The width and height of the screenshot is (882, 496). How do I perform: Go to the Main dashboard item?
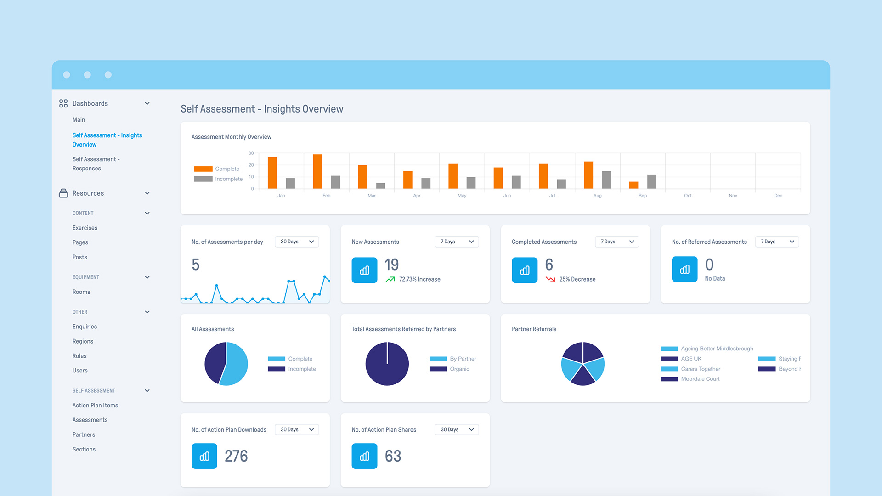pyautogui.click(x=79, y=120)
